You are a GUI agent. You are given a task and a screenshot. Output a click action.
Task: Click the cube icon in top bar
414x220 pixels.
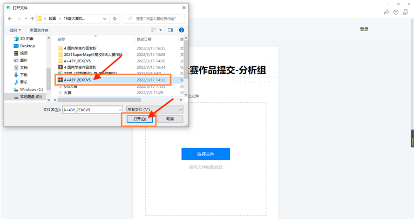pyautogui.click(x=396, y=12)
